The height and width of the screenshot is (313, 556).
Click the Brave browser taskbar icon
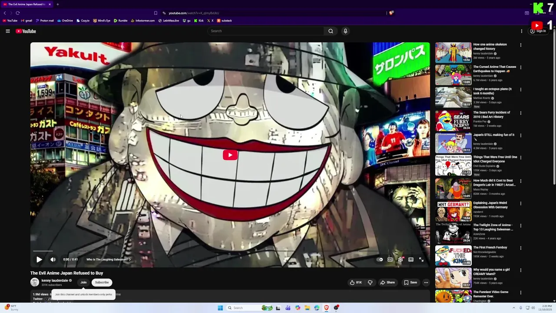click(x=326, y=308)
